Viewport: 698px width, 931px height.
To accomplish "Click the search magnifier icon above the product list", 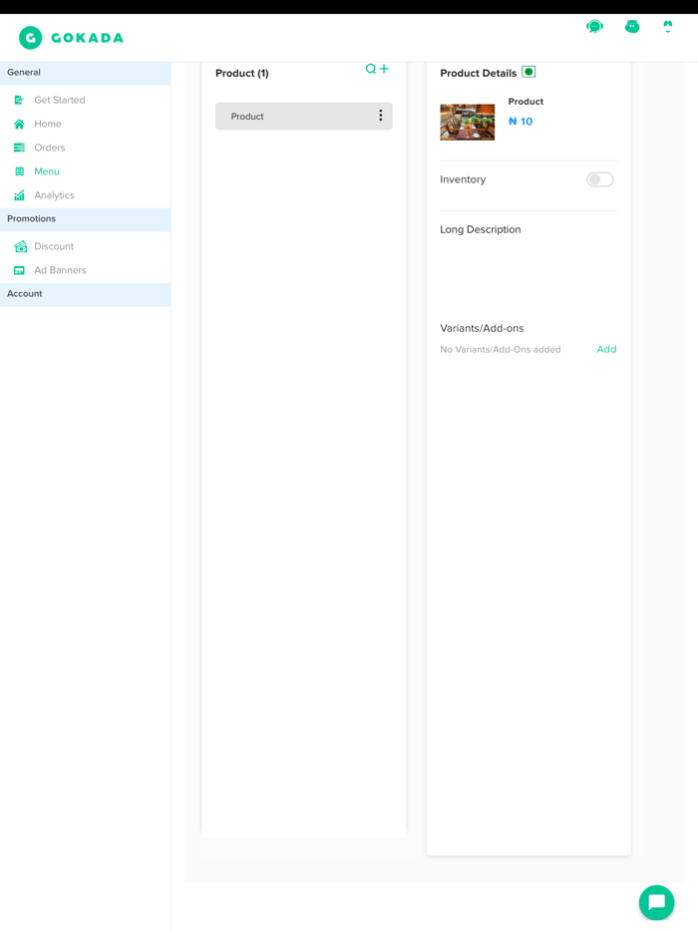I will point(371,69).
